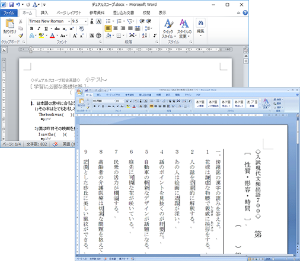Click Distributed alignment icon in Word 2010 ribbon
The image size is (300, 261).
tap(138, 28)
